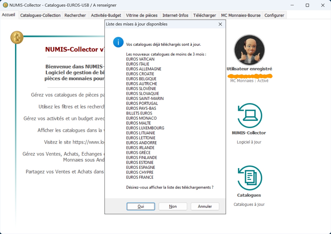Click the 'Visitez le site https://www.lo' line

pos(74,142)
